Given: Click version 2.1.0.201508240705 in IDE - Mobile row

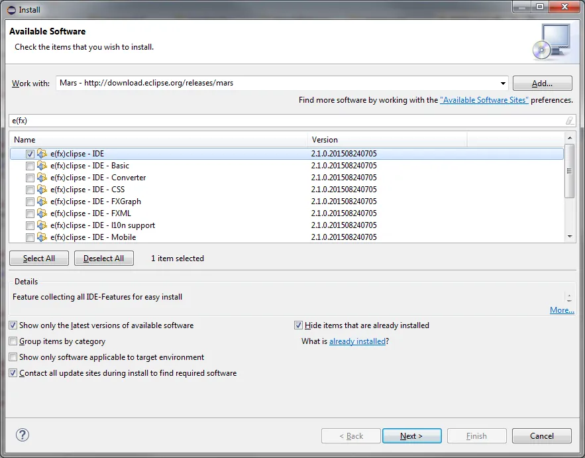Looking at the screenshot, I should 344,237.
